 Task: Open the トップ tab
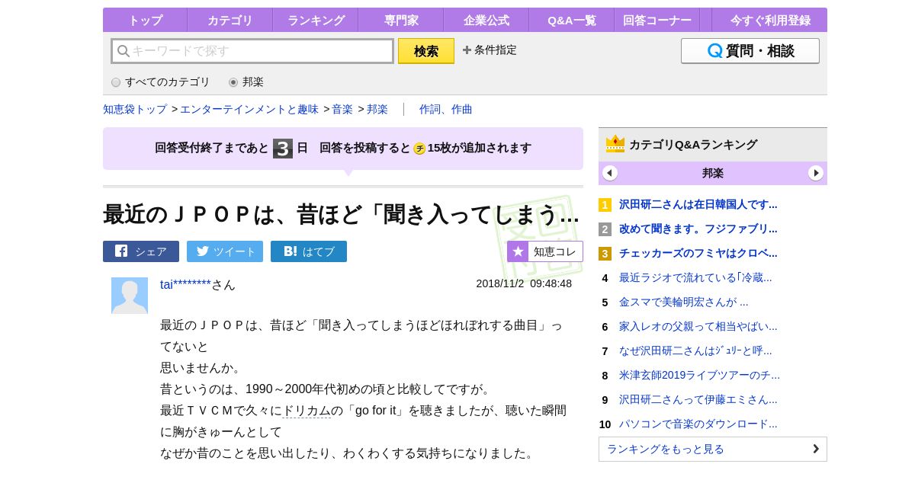pos(145,20)
